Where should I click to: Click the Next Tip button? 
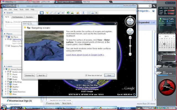pyautogui.click(x=42, y=75)
